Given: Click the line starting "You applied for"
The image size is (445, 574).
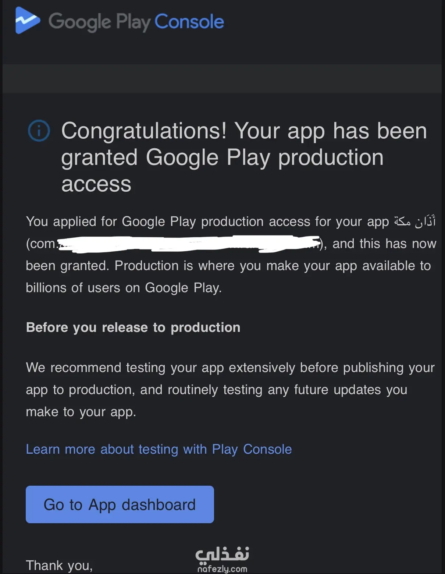Looking at the screenshot, I should 207,222.
